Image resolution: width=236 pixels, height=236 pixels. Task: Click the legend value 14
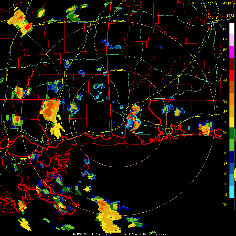[x=225, y=163]
